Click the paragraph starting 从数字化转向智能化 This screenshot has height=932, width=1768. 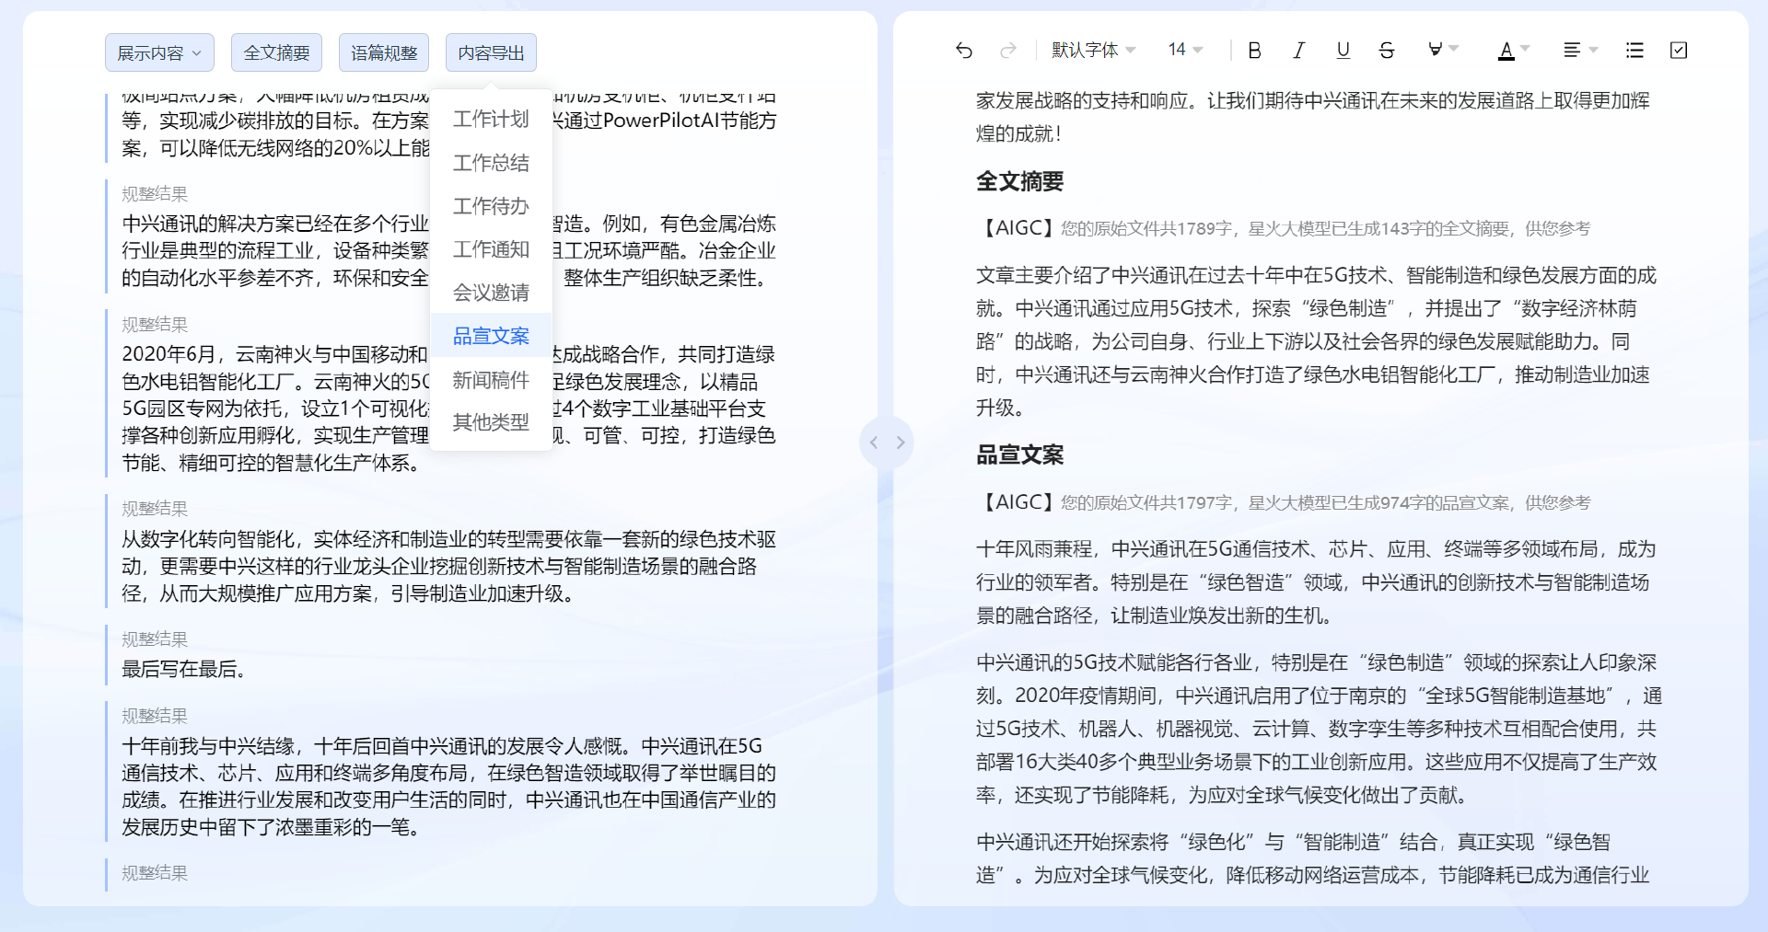(x=448, y=566)
